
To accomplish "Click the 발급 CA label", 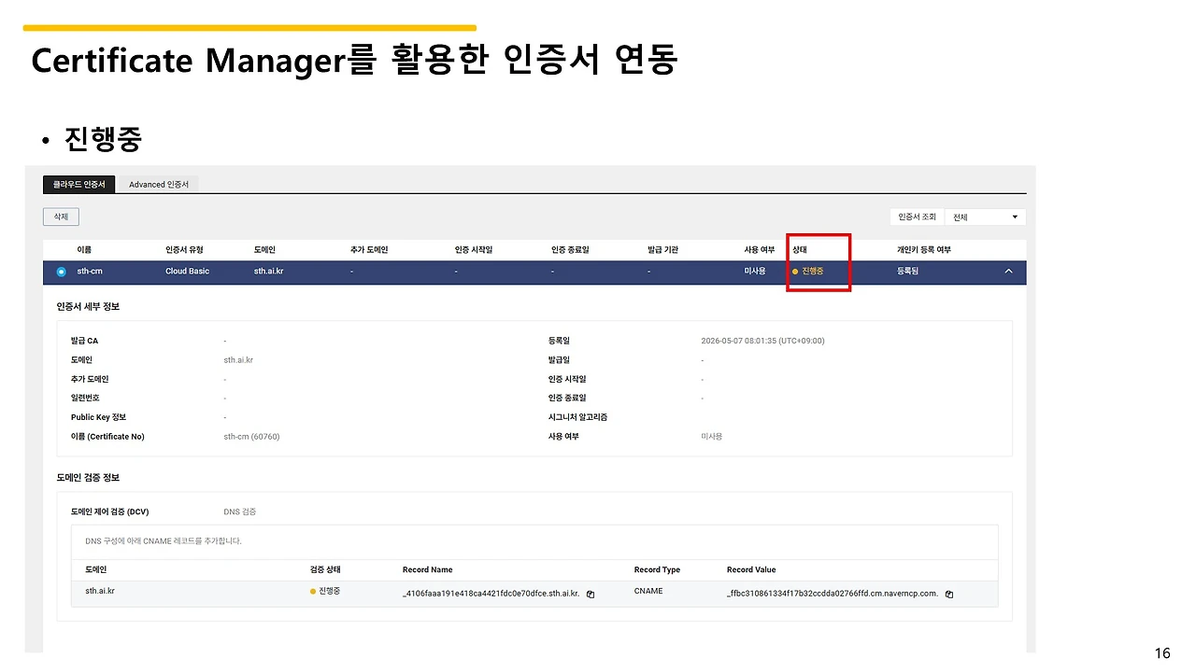I will tap(84, 342).
